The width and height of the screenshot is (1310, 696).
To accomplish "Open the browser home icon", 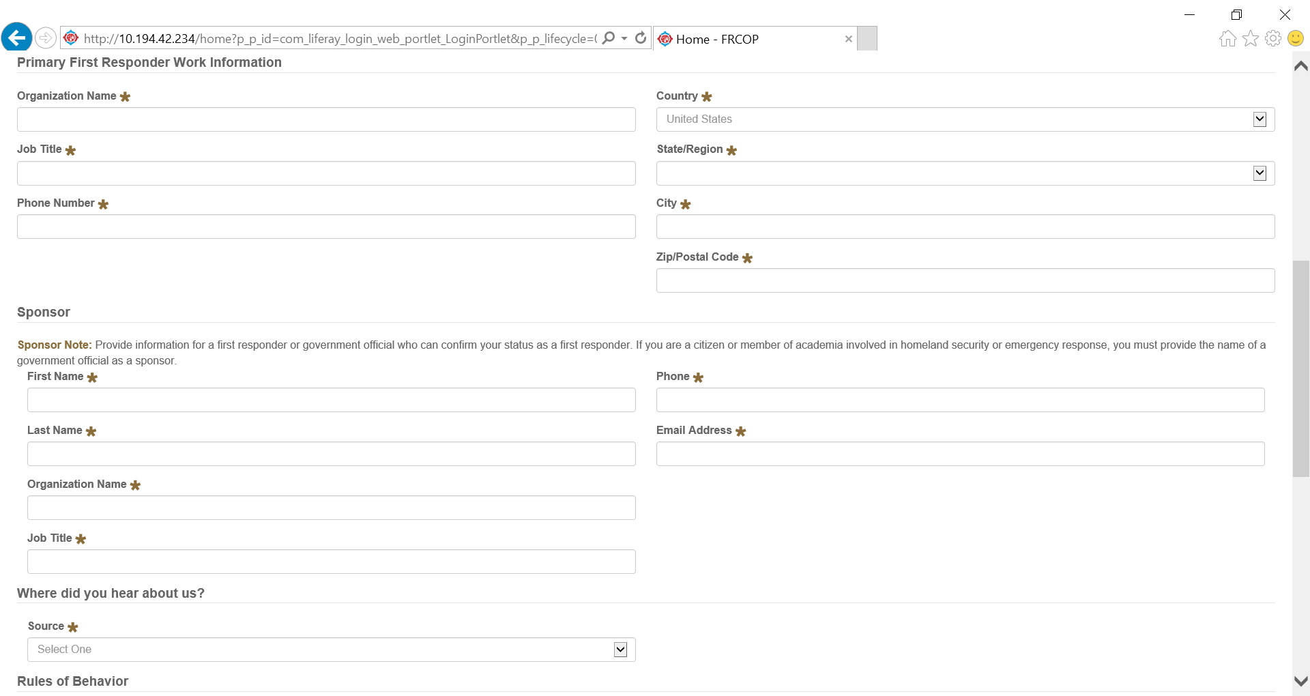I will 1227,39.
